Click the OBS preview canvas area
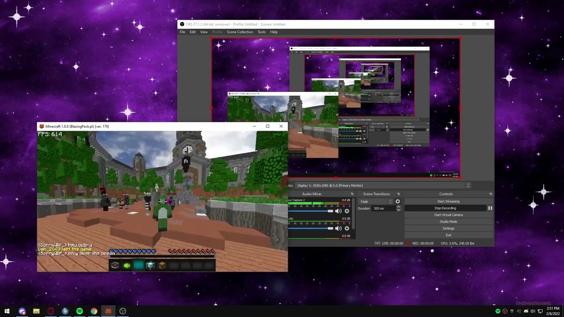Image resolution: width=564 pixels, height=317 pixels. 336,108
